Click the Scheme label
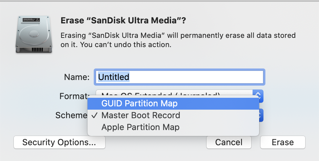319x161 pixels. pos(71,115)
